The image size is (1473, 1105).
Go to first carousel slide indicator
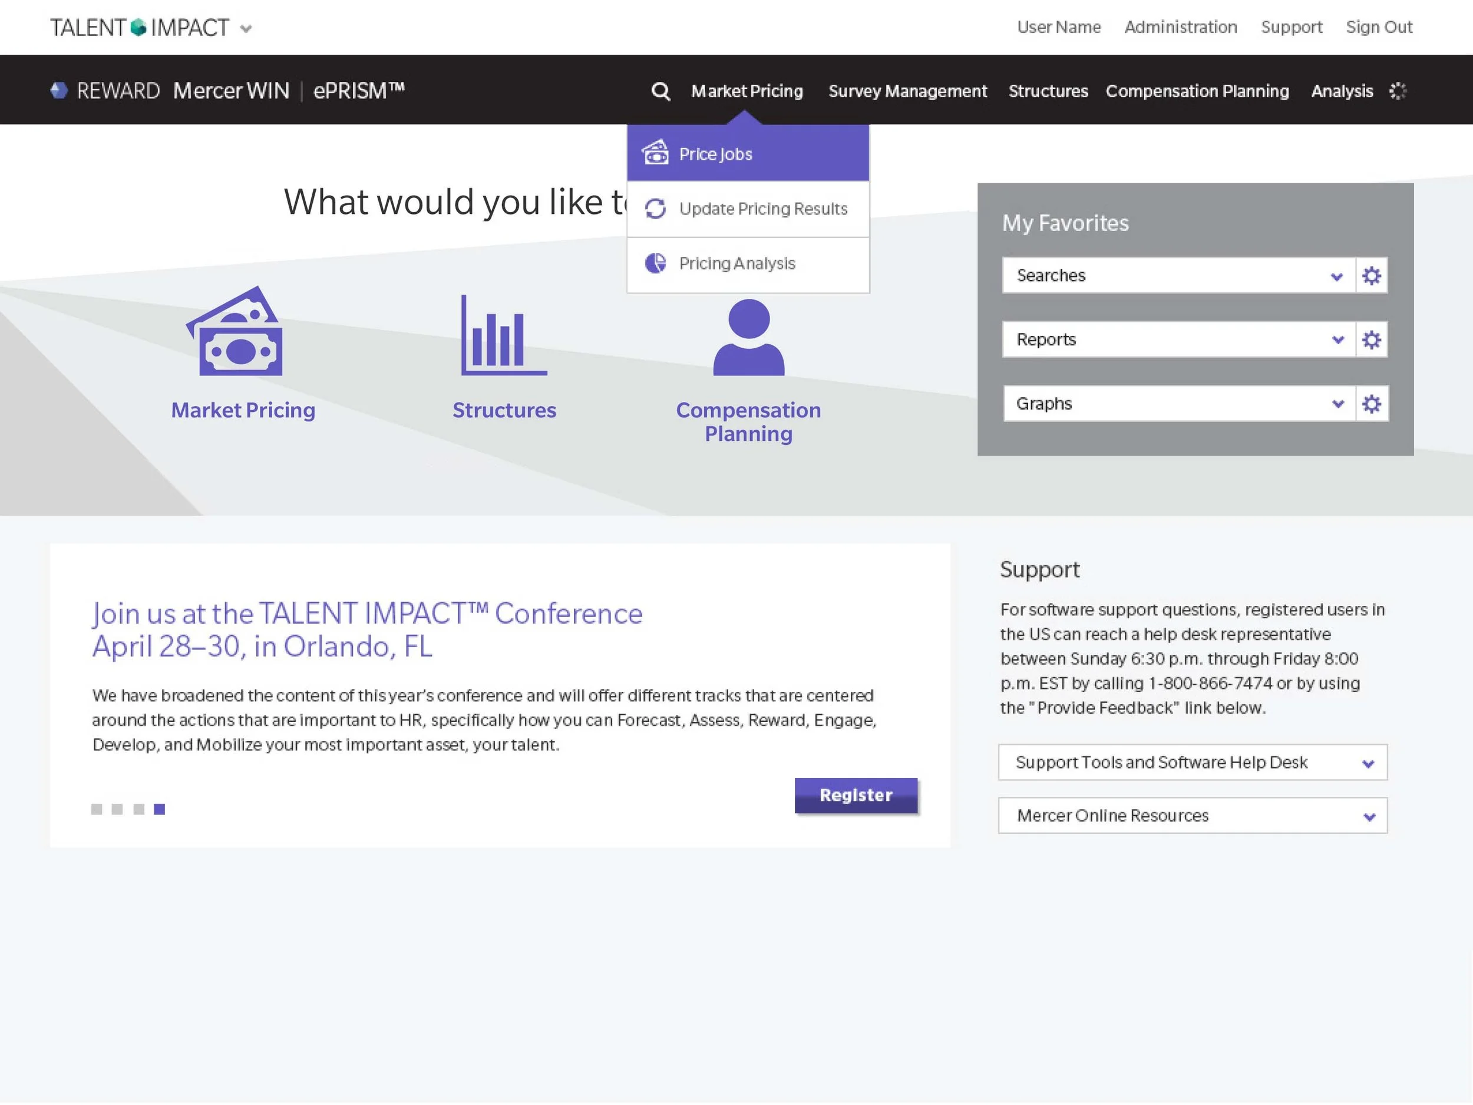pos(97,809)
